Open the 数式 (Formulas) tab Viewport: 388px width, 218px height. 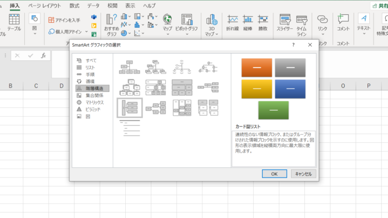(74, 6)
